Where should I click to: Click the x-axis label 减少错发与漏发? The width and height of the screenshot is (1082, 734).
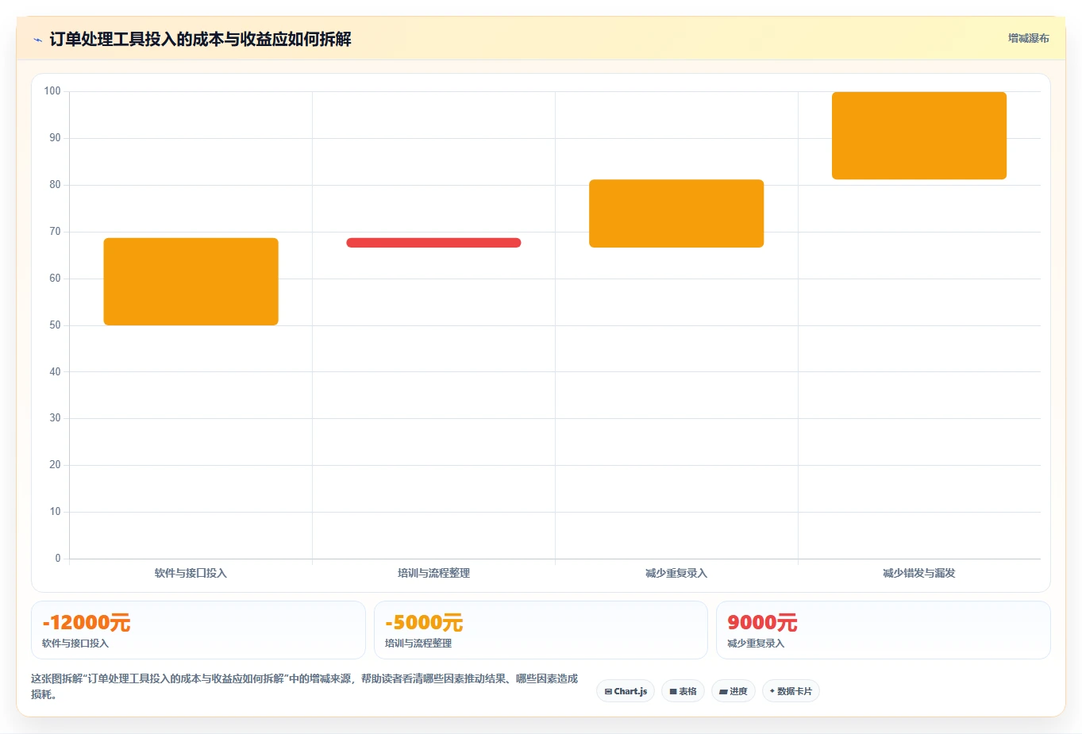tap(919, 573)
